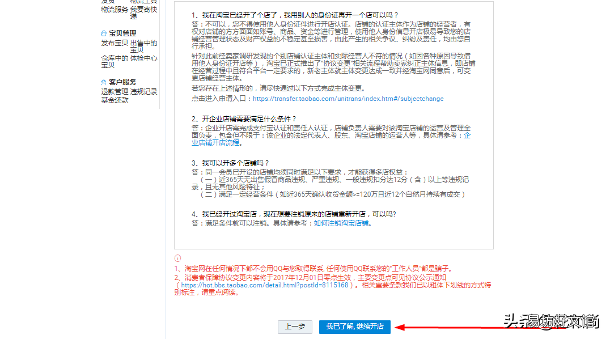Click question 1 about 用别人的身份证再开一个店

tap(295, 15)
